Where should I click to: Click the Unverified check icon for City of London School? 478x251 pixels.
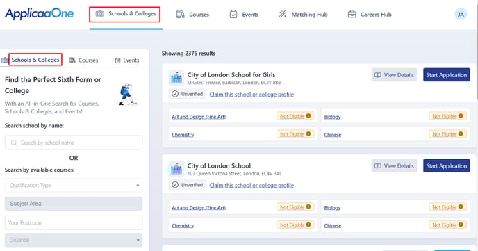175,185
